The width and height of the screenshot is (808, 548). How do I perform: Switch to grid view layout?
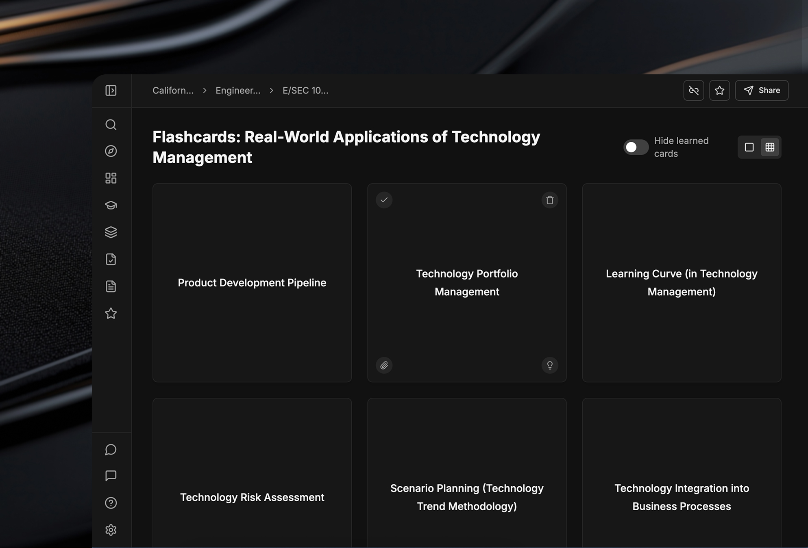pos(770,147)
